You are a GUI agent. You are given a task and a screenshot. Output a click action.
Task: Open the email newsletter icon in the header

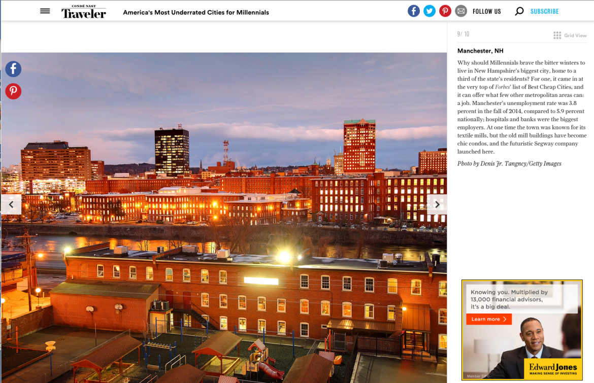coord(461,10)
